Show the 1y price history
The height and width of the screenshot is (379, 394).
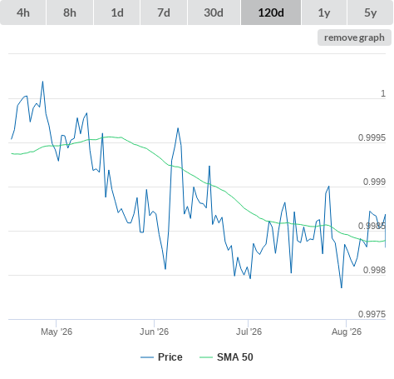pyautogui.click(x=324, y=12)
